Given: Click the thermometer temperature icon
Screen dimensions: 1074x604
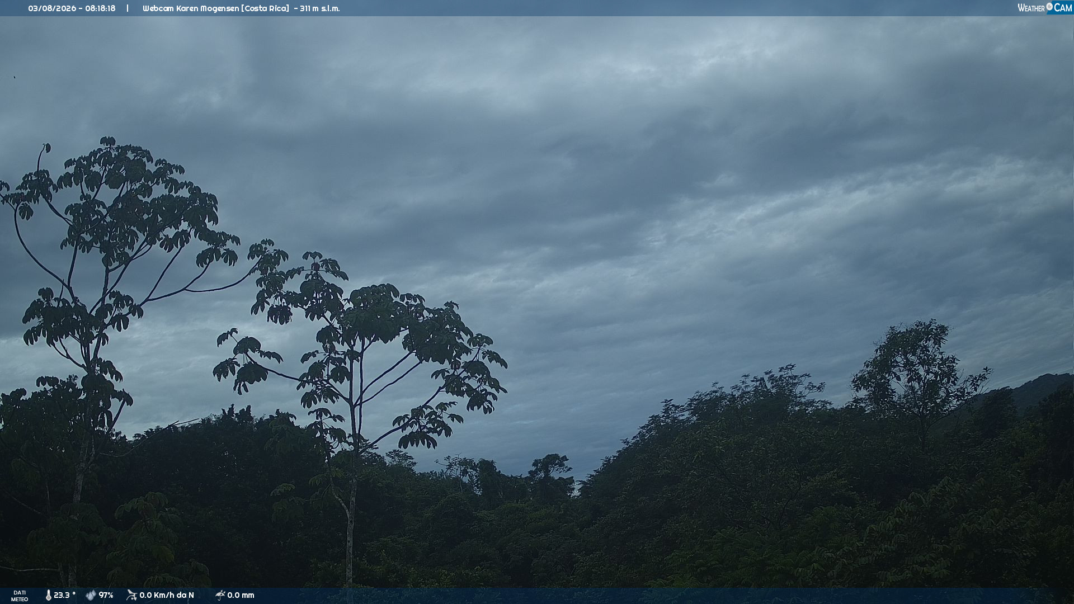Looking at the screenshot, I should (49, 596).
